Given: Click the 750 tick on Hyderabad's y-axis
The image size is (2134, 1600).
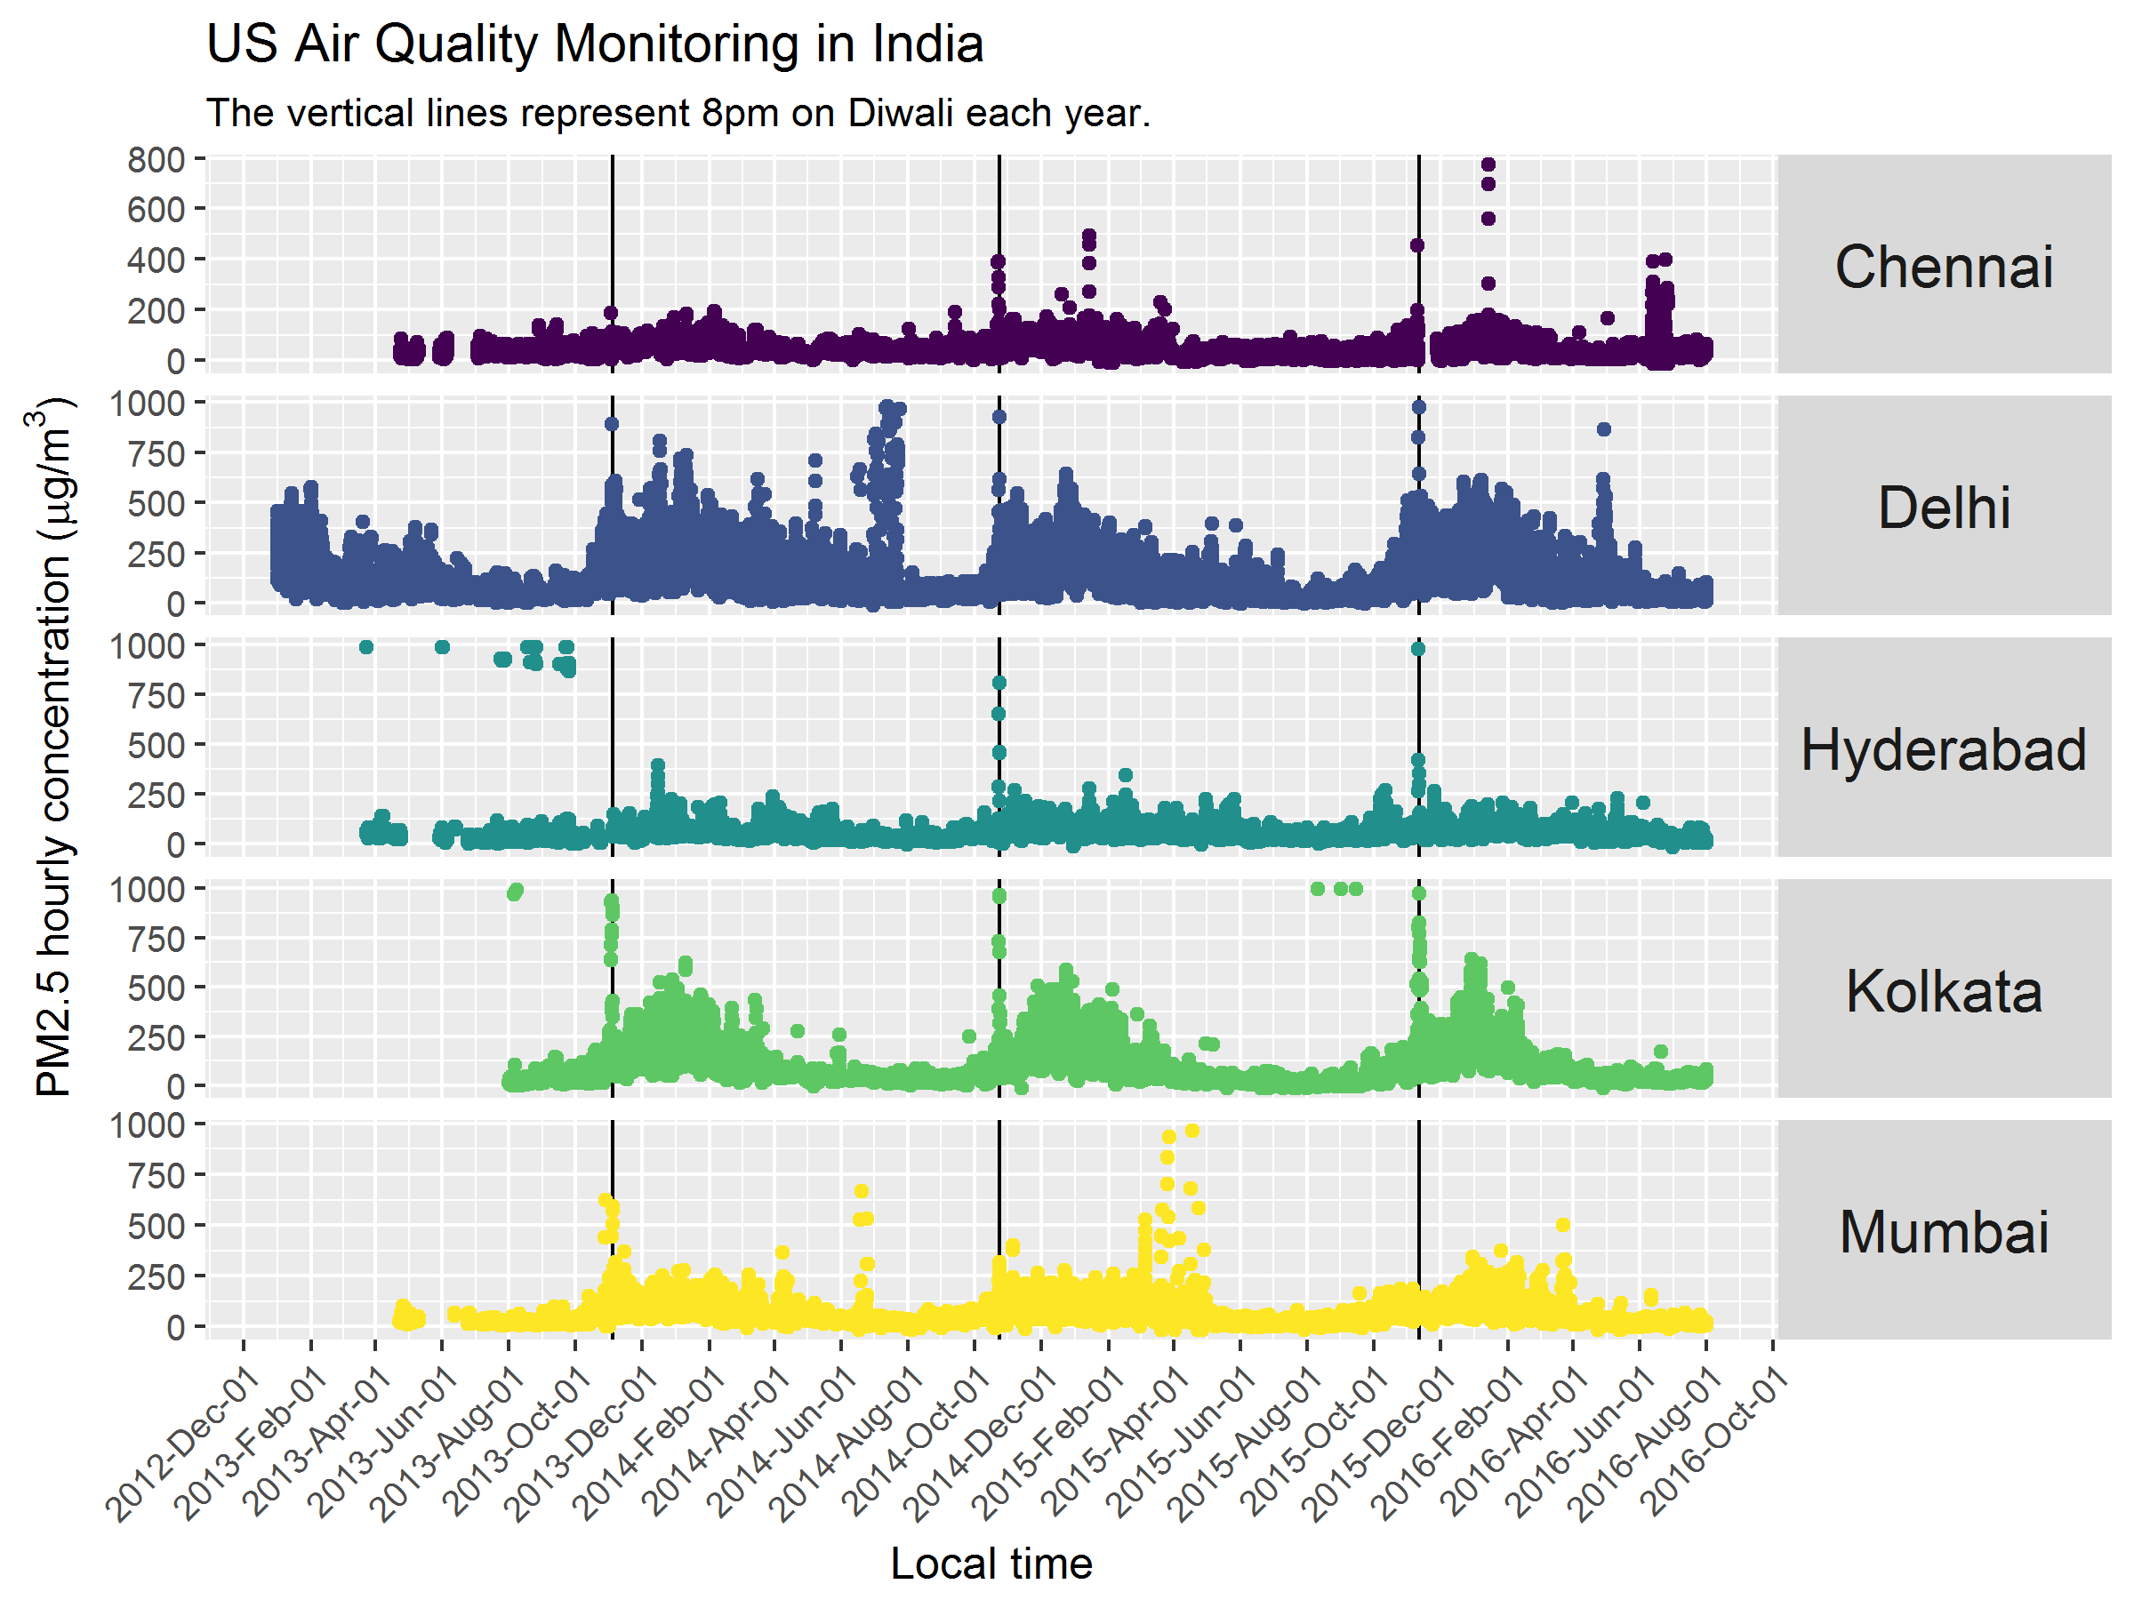Looking at the screenshot, I should point(156,694).
